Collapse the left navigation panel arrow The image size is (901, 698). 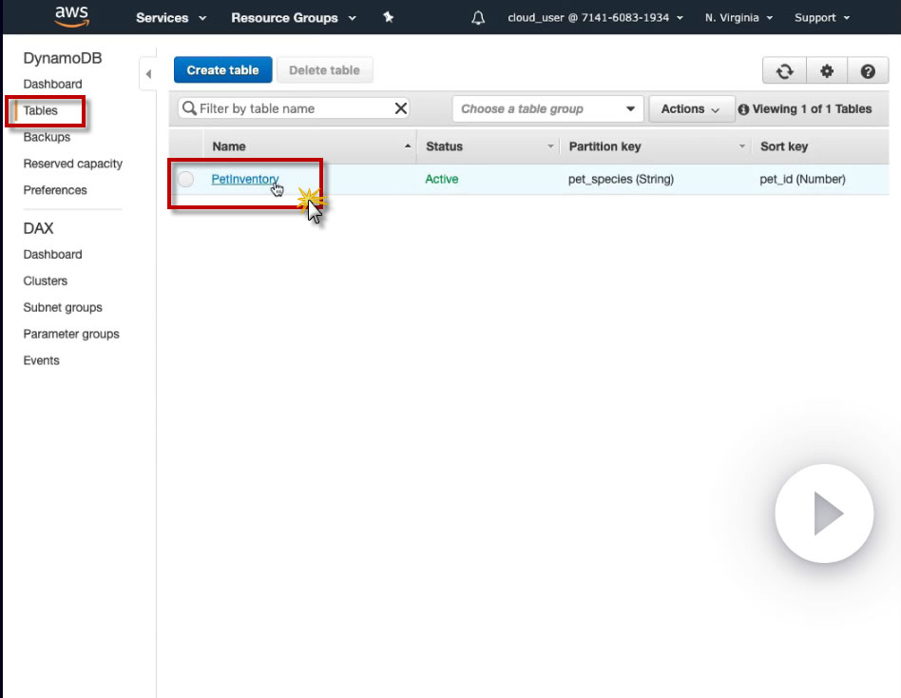(x=148, y=73)
